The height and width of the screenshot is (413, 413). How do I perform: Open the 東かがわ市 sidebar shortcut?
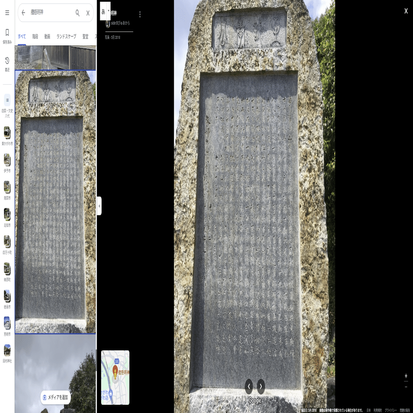point(7,136)
